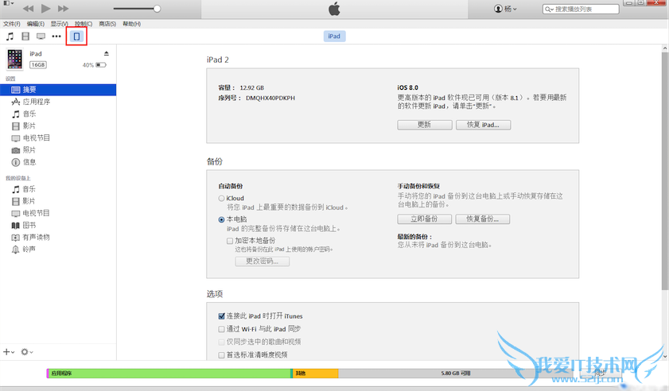
Task: Click the 更新 (Update) button
Action: [425, 125]
